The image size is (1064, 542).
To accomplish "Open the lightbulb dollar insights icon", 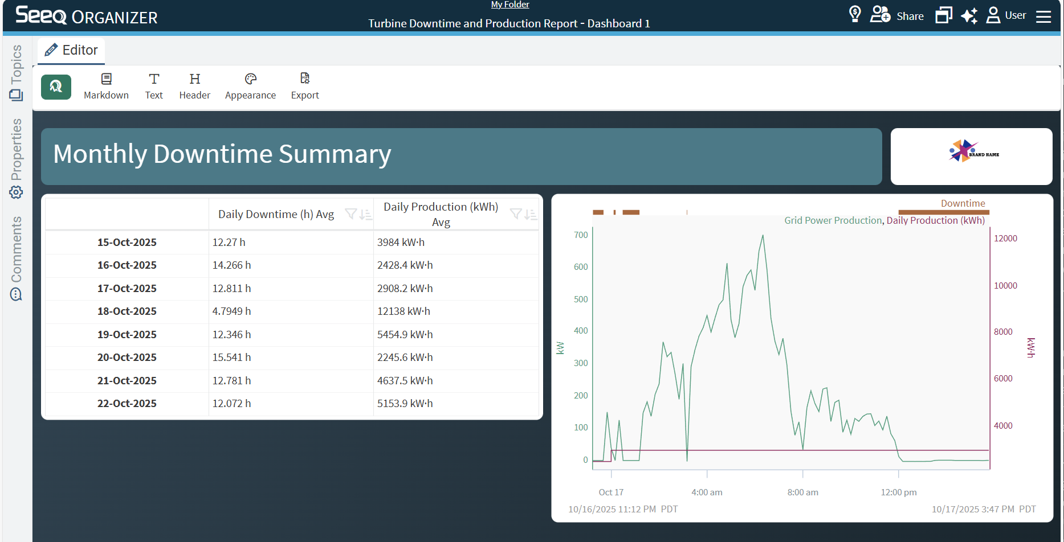I will (854, 14).
